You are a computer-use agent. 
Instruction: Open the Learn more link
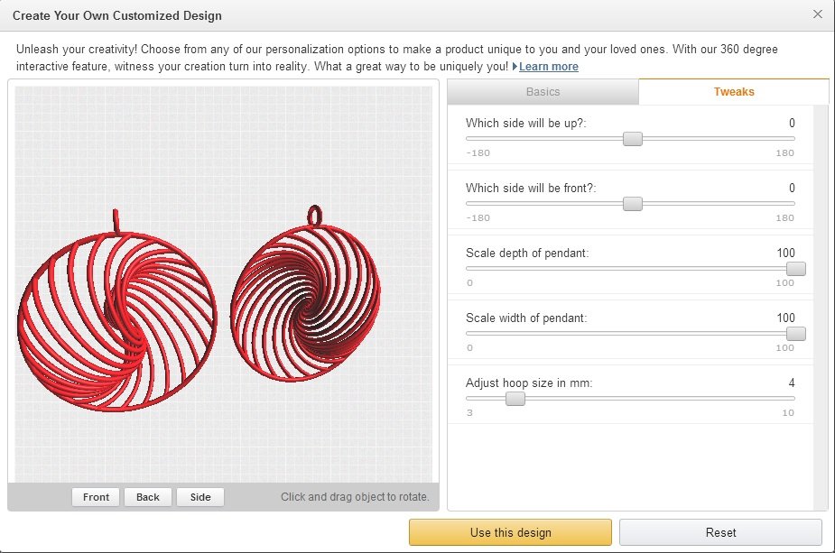coord(549,67)
